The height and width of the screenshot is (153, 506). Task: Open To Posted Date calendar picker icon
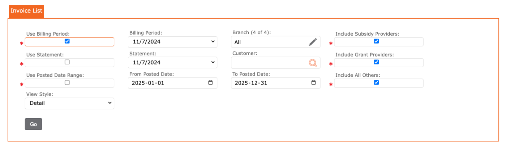coord(313,83)
